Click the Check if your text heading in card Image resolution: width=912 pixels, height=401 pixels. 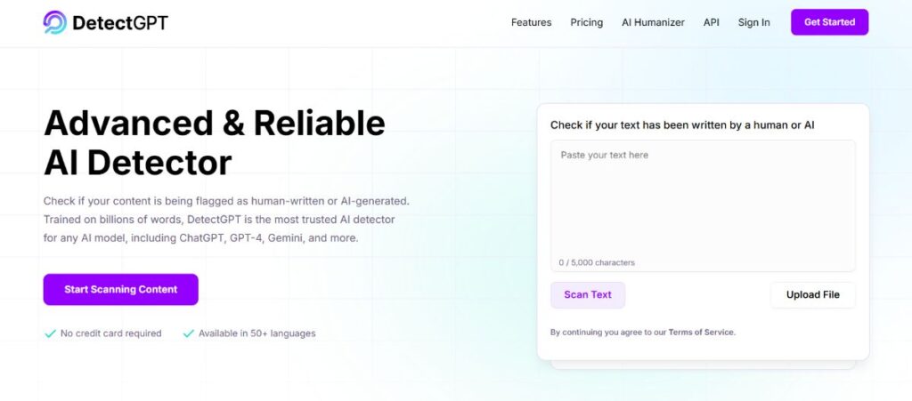pyautogui.click(x=682, y=124)
